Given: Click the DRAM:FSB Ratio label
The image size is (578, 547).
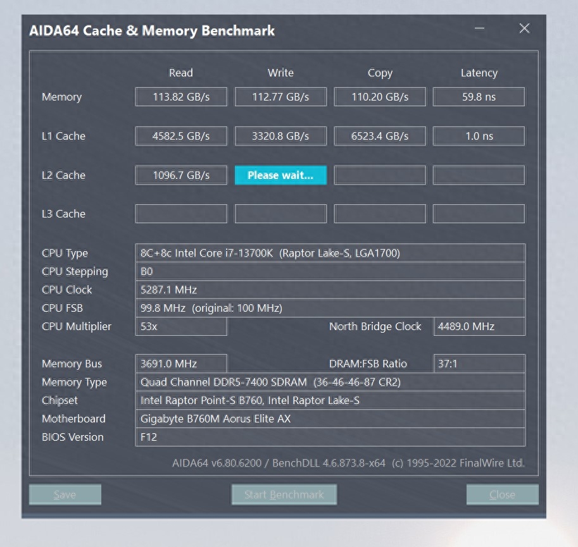Looking at the screenshot, I should tap(368, 364).
